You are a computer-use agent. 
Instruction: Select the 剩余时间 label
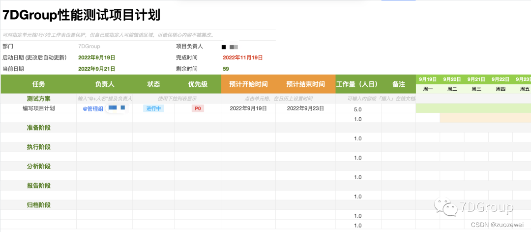(x=187, y=69)
